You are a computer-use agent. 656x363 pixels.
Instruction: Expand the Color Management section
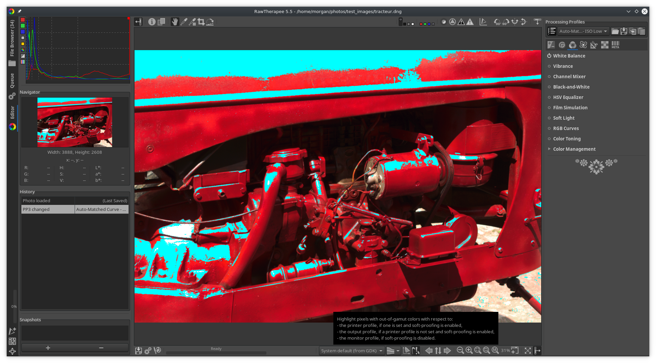(574, 149)
